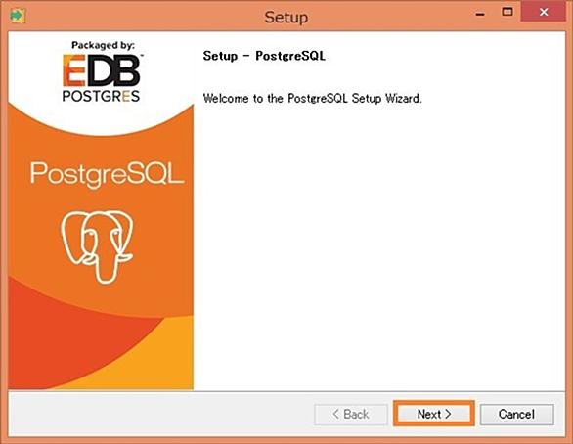Maximize the Setup window
The height and width of the screenshot is (444, 573).
coord(507,12)
